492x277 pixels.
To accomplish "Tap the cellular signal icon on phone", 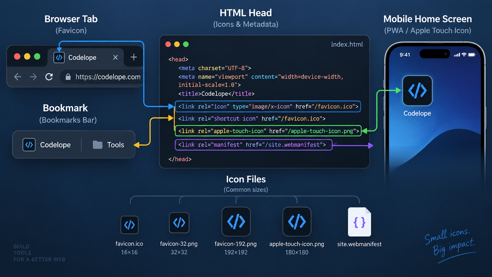I will point(457,55).
